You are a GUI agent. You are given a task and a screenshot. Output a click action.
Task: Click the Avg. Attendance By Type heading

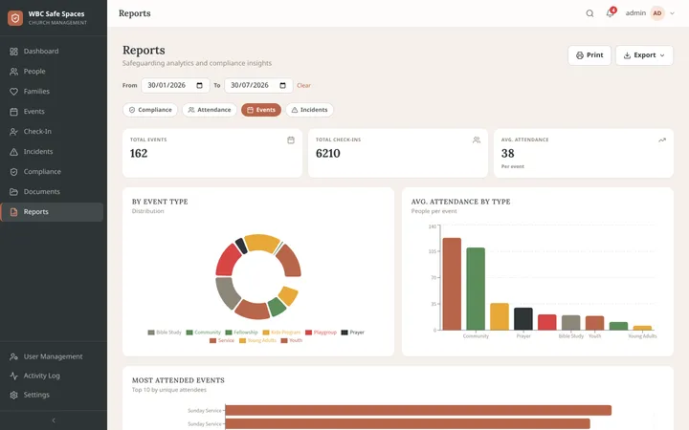[460, 202]
